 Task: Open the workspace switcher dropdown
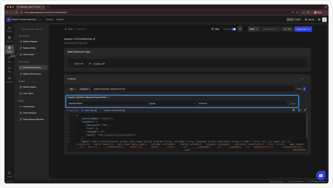click(24, 19)
